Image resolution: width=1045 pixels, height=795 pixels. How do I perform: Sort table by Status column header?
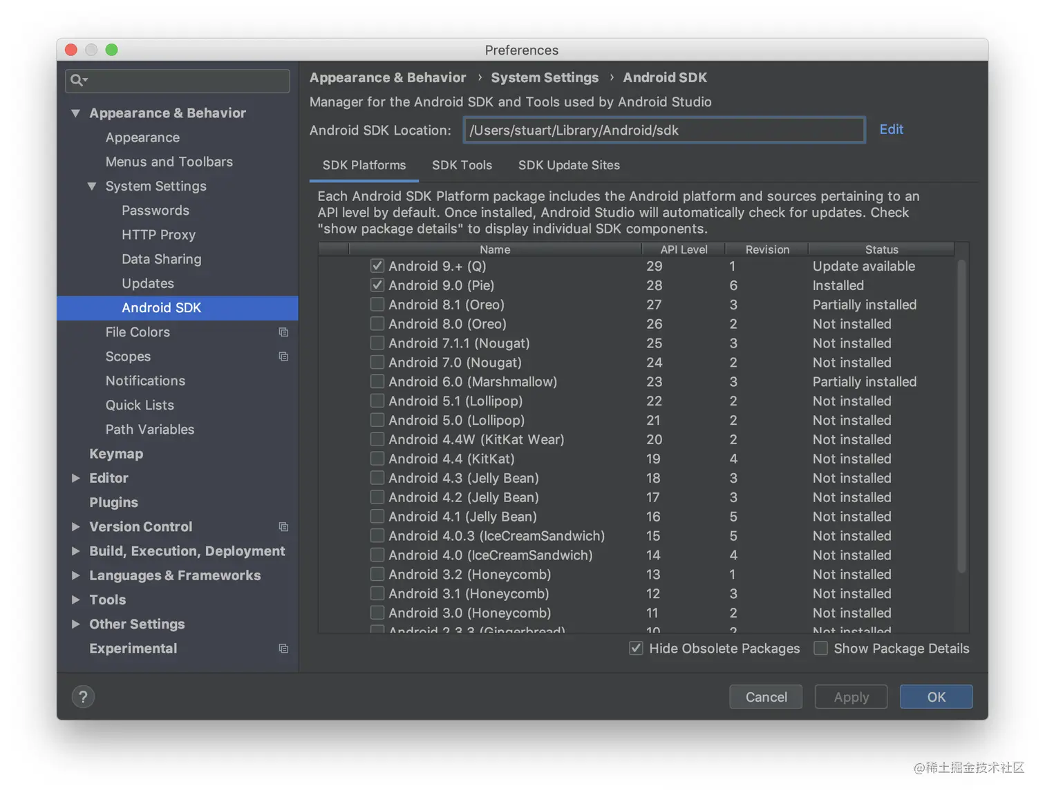tap(881, 249)
